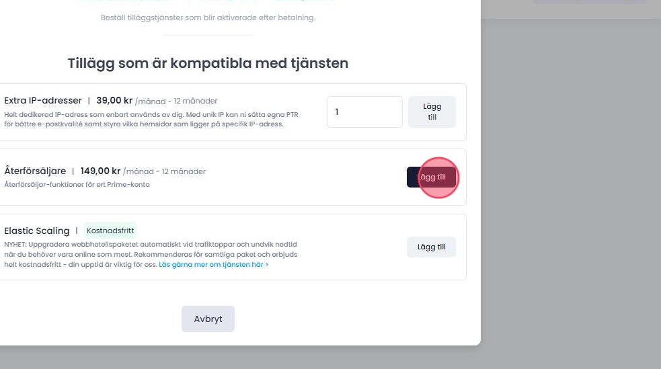Click the Återförsäljar-funktioner för ert Prime-konto text
The height and width of the screenshot is (369, 661).
tap(77, 184)
